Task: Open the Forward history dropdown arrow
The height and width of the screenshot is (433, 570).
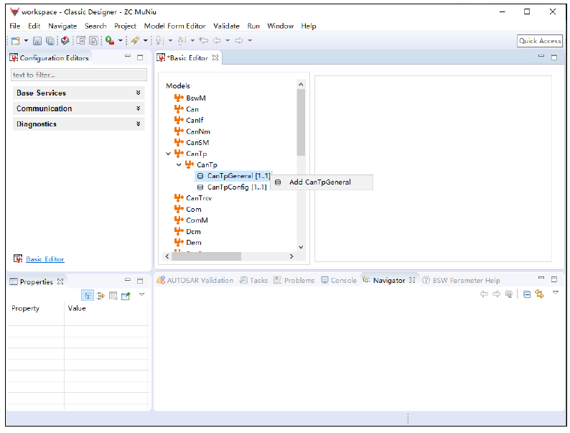Action: pyautogui.click(x=250, y=41)
